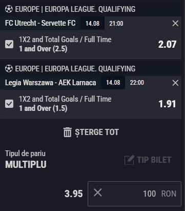Click the second Europa League Qualifying header
185x211 pixels.
coord(75,69)
